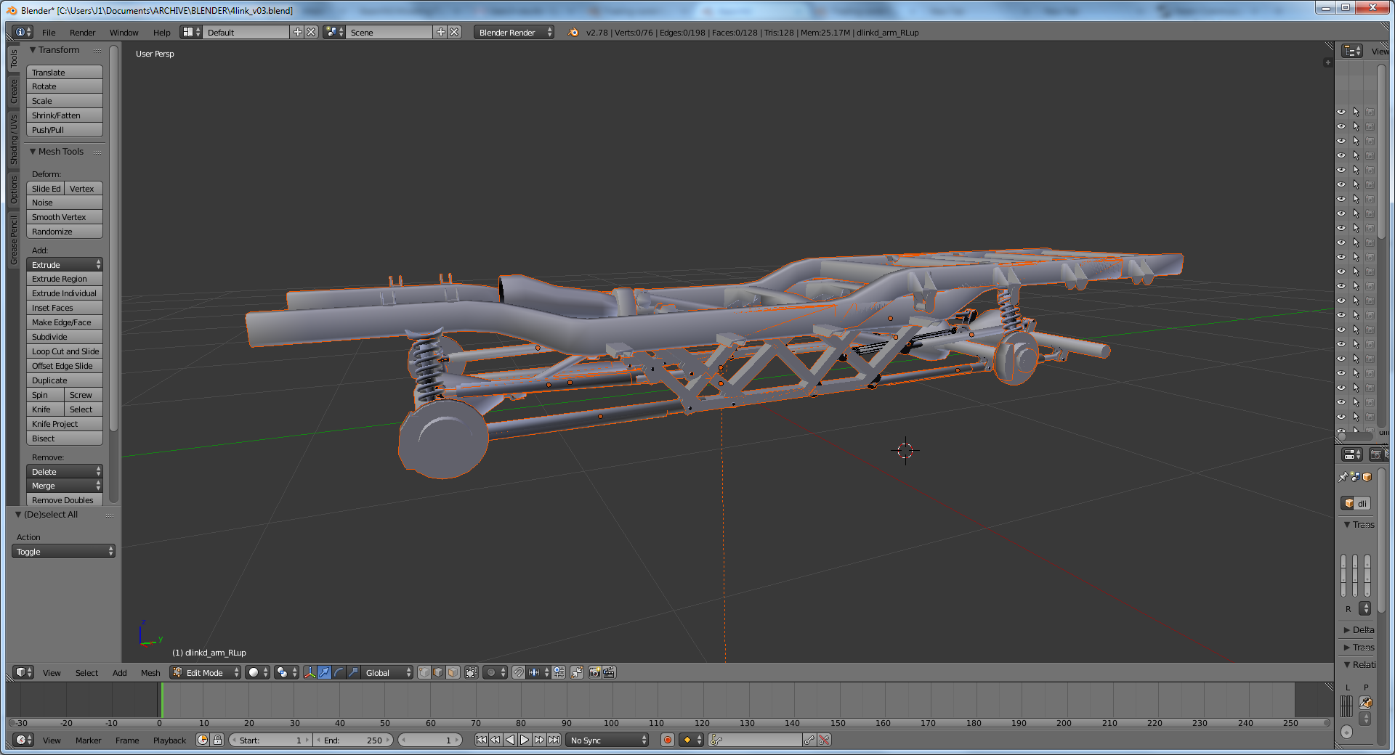Open Edit Mode selector dropdown
1395x755 pixels.
tap(206, 672)
